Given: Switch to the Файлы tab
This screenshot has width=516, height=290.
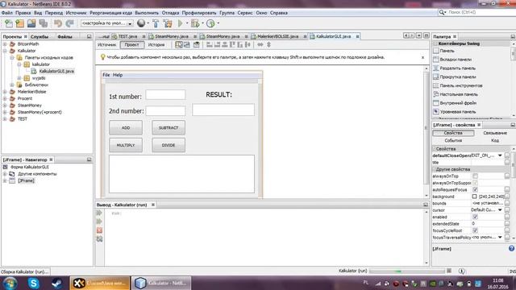Looking at the screenshot, I should [x=64, y=36].
